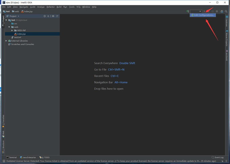Click the Build Project icon in toolbar
This screenshot has height=164, width=230.
click(x=188, y=11)
